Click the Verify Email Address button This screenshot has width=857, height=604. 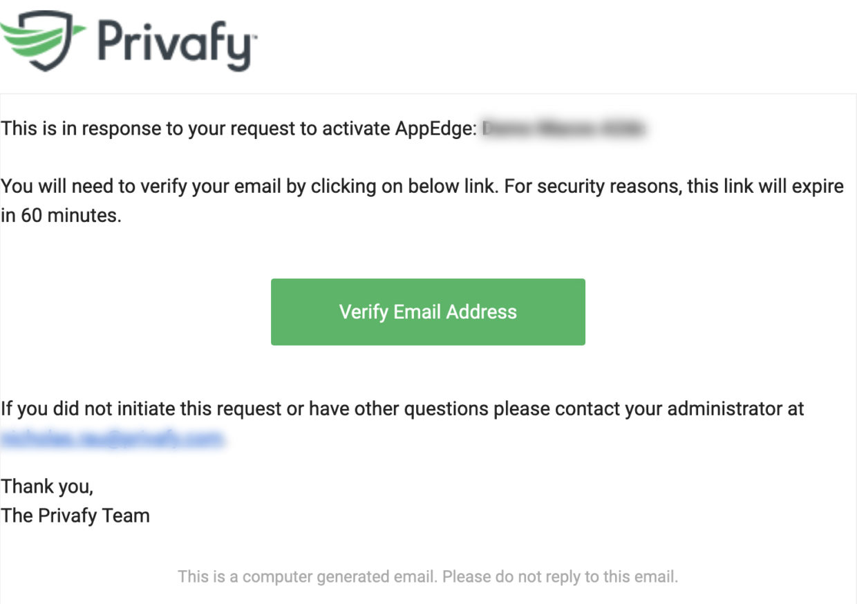428,312
